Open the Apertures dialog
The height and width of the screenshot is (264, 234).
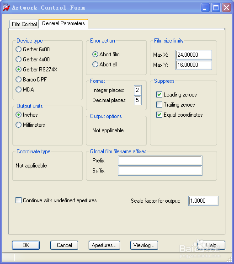click(x=104, y=245)
